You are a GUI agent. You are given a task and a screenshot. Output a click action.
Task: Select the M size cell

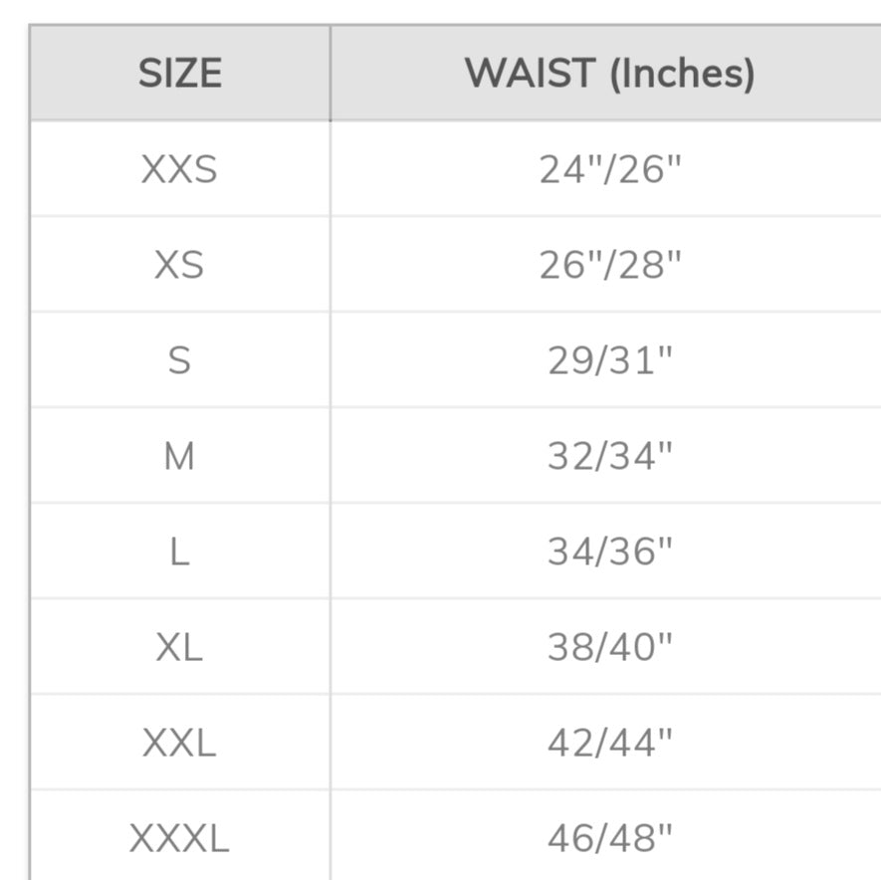(179, 457)
